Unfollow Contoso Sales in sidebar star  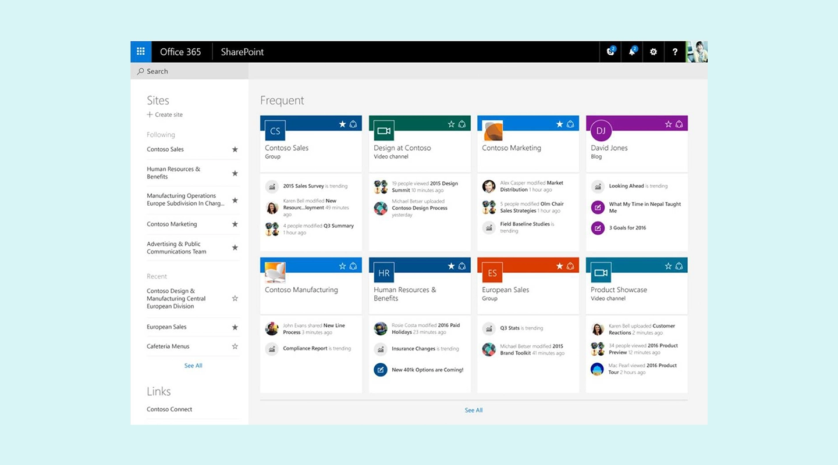pyautogui.click(x=235, y=149)
